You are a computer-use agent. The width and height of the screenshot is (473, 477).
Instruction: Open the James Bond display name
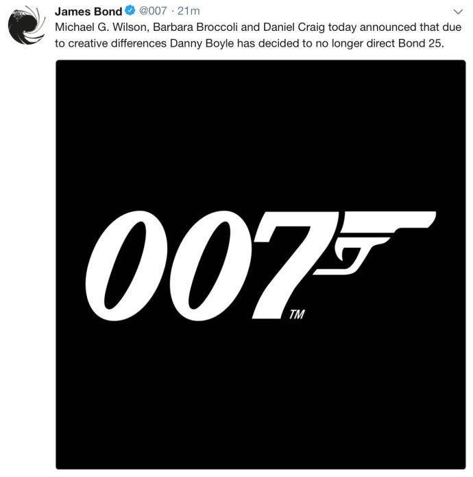pyautogui.click(x=88, y=11)
